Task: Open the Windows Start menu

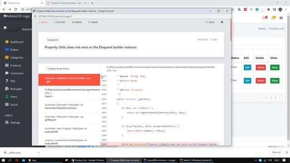Action: pyautogui.click(x=3, y=160)
